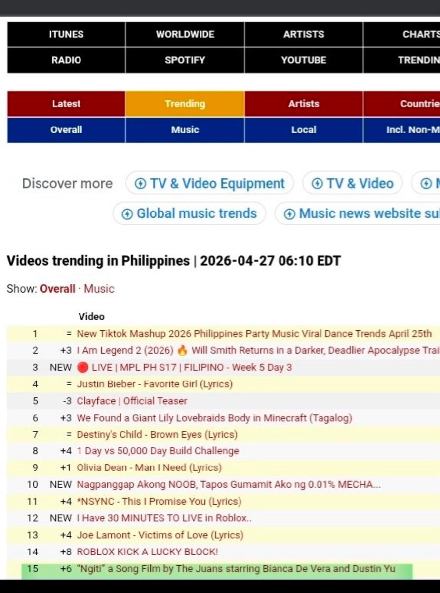Image resolution: width=440 pixels, height=593 pixels.
Task: Open Giant Lily Lovebraids Minecraft video
Action: coord(214,418)
